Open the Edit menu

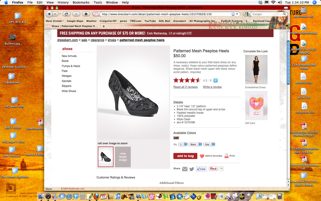pos(39,3)
